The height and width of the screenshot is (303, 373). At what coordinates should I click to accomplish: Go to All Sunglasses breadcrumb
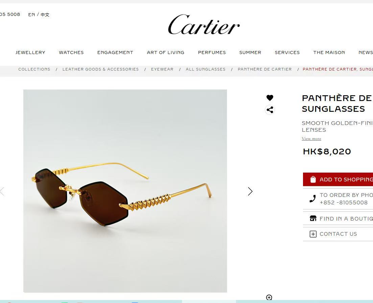[x=206, y=69]
